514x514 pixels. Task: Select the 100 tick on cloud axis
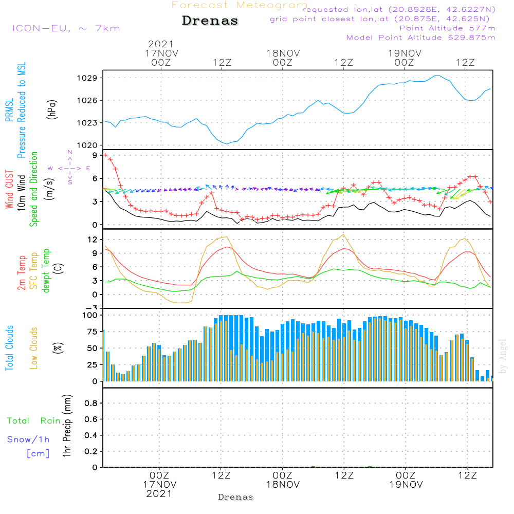[90, 315]
